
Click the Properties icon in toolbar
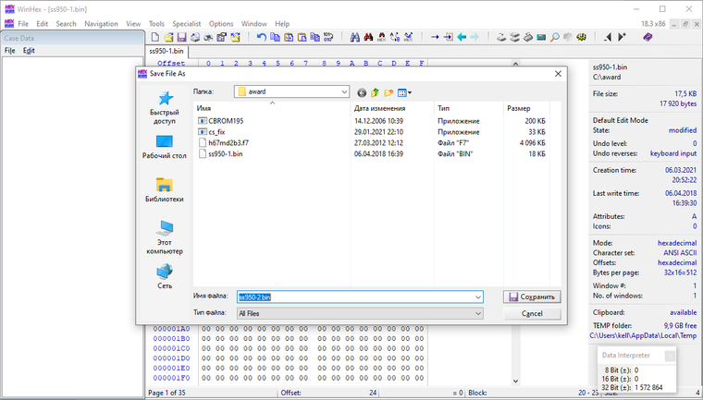[x=221, y=37]
